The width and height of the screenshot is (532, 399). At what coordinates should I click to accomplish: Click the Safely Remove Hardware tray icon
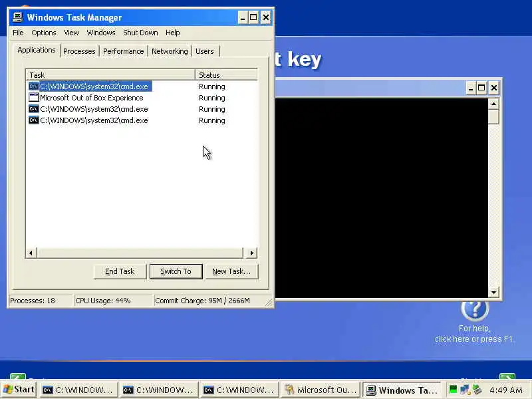[477, 390]
